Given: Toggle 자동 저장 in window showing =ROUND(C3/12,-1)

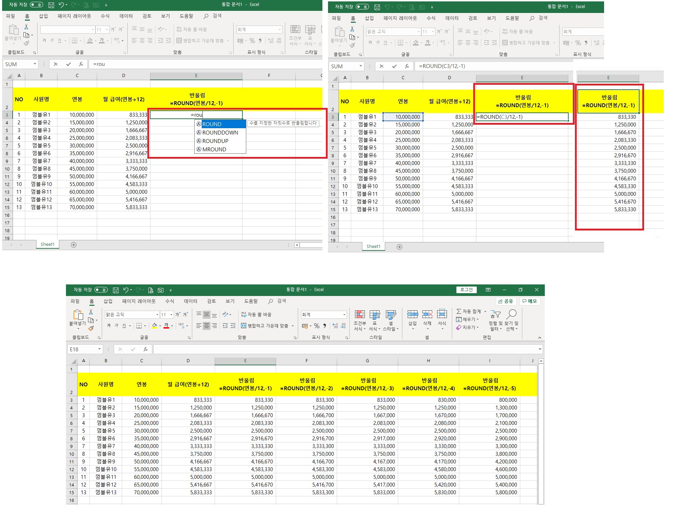Looking at the screenshot, I should point(362,7).
